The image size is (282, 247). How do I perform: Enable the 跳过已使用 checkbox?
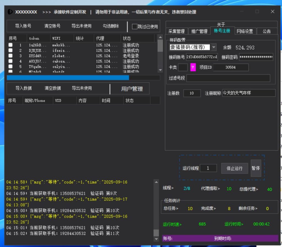tap(135, 26)
